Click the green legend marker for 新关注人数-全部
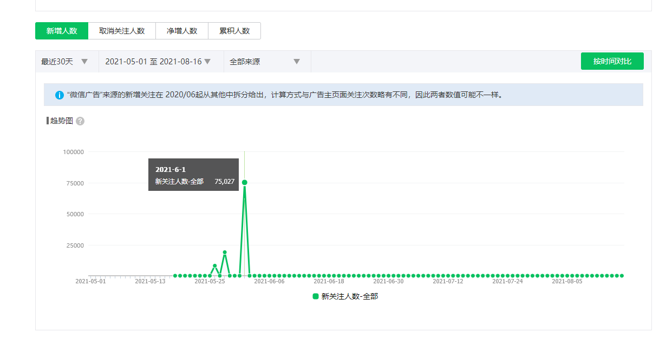Viewport: 666px width, 339px height. [x=316, y=296]
